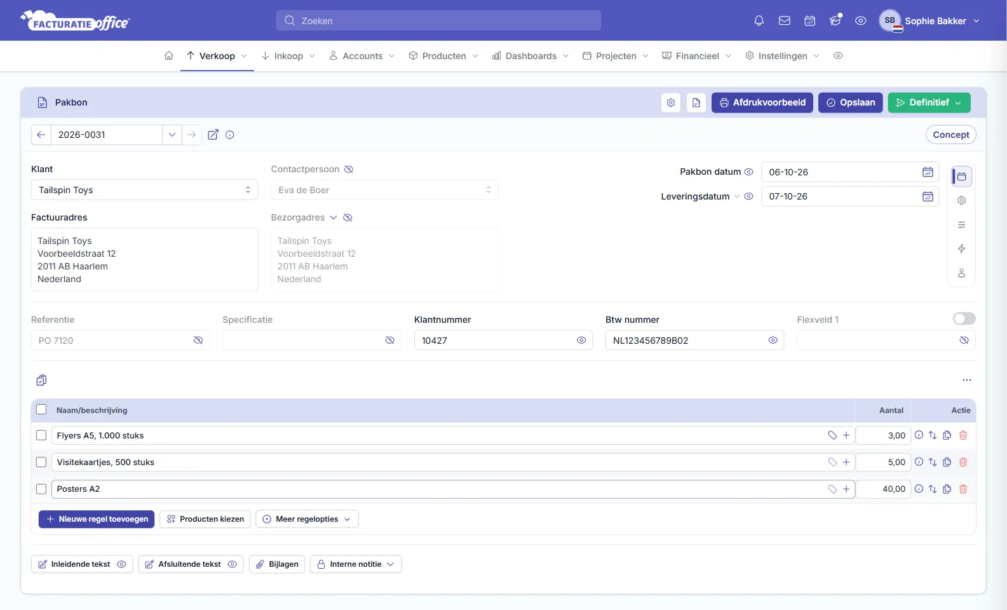The width and height of the screenshot is (1007, 610).
Task: Open the packing slip in new window
Action: (x=213, y=135)
